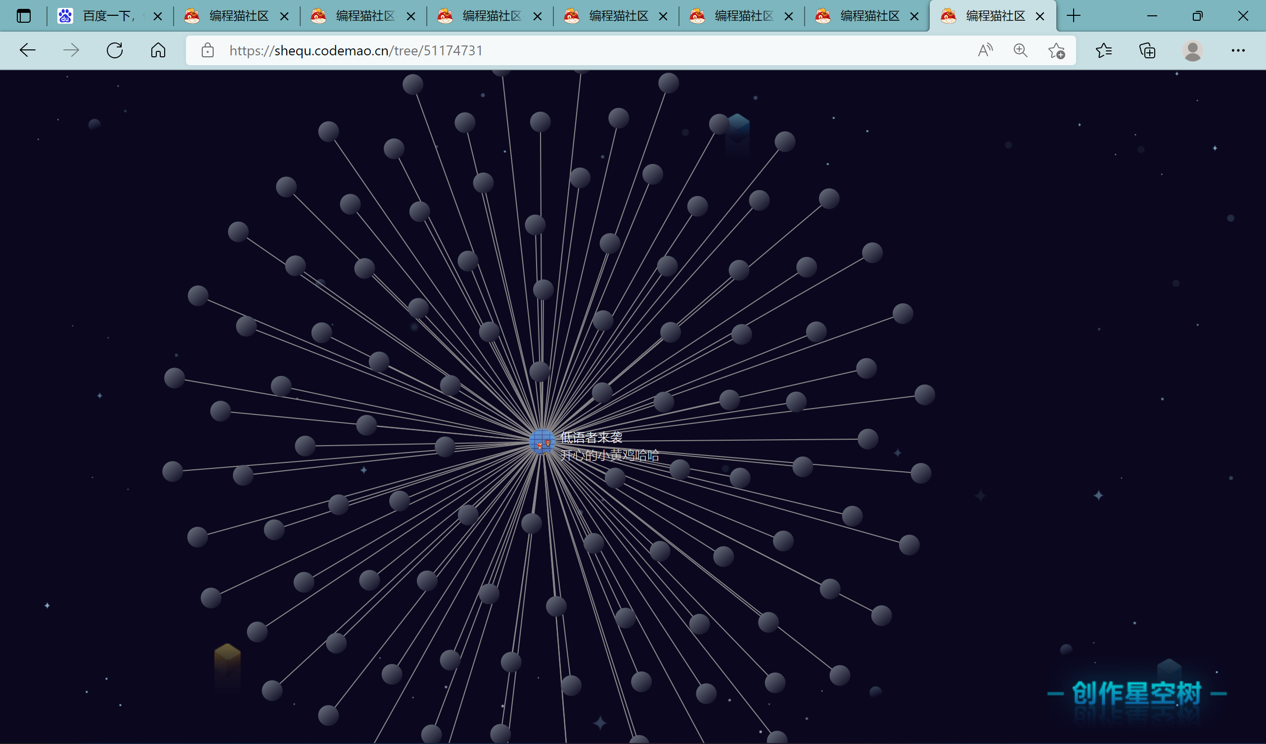Screen dimensions: 1266x744
Task: Minimize the browser window
Action: tap(1152, 16)
